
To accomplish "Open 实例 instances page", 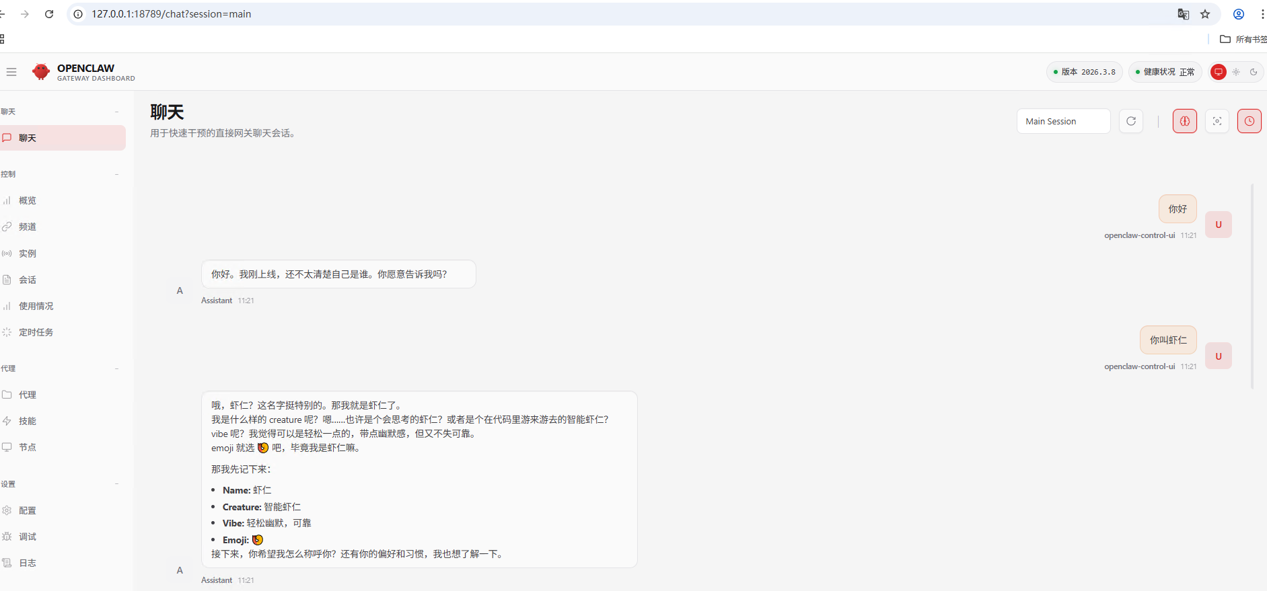I will coord(63,253).
